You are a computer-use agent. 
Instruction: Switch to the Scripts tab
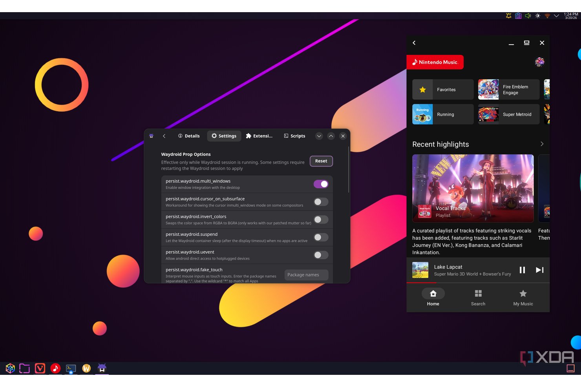coord(294,136)
